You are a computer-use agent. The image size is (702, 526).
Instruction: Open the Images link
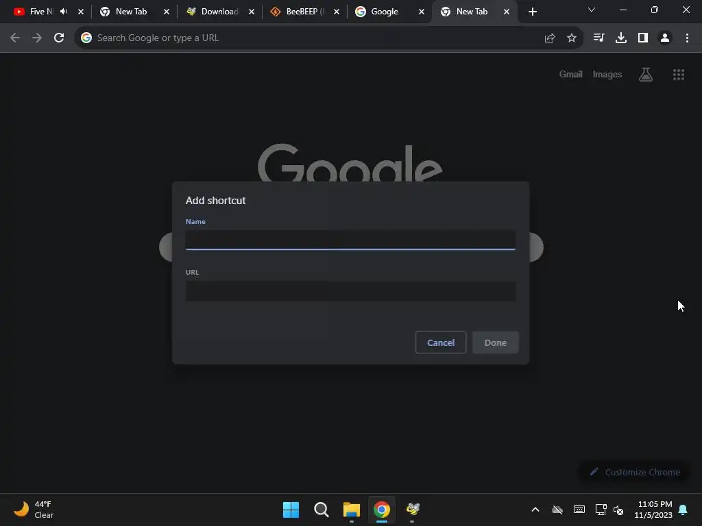coord(607,74)
